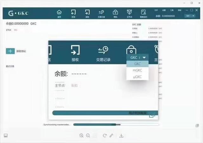The image size is (203, 143).
Task: Click the 接收地址 label
Action: click(x=21, y=51)
